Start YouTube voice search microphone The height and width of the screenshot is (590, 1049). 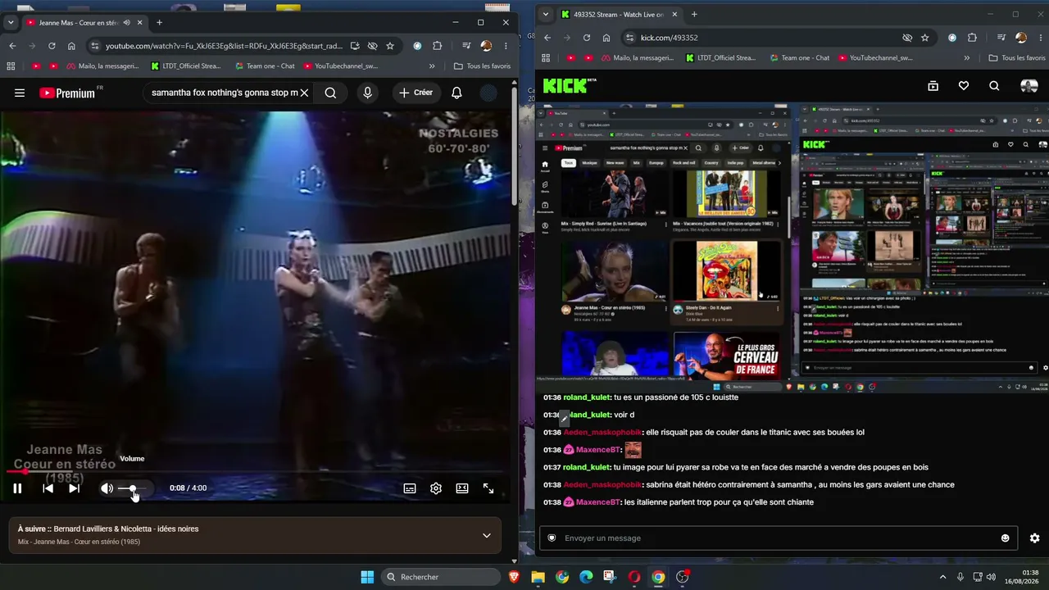[x=367, y=93]
